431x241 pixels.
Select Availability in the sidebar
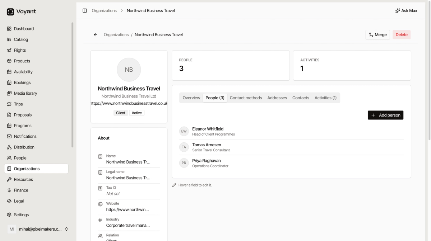[36, 72]
